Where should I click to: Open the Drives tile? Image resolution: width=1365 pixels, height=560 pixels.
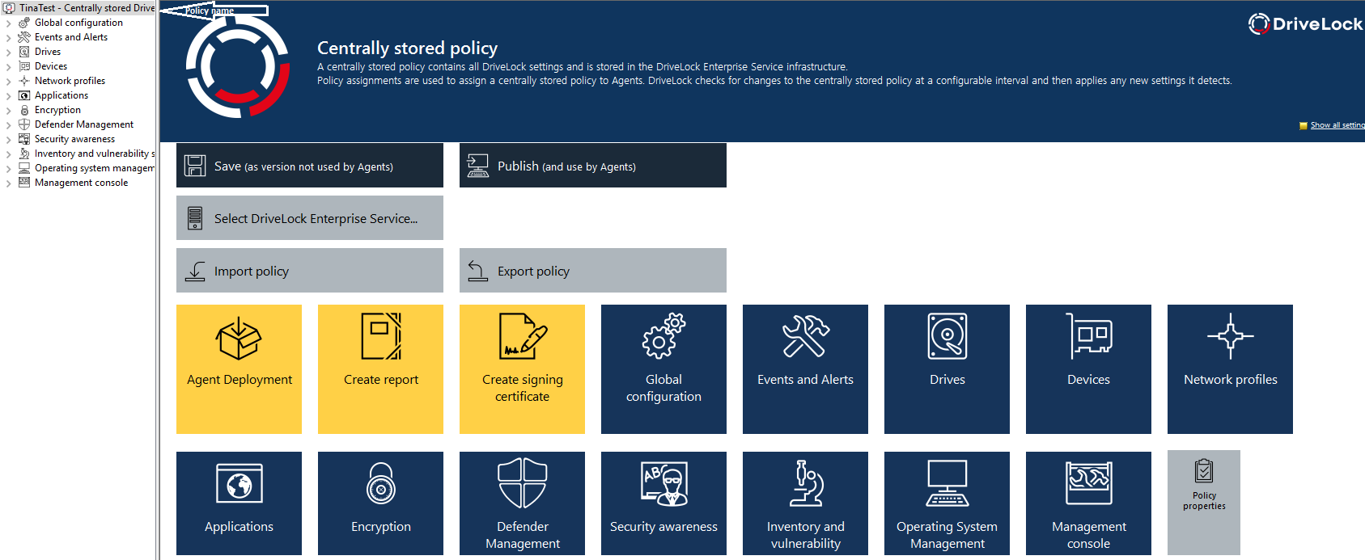pyautogui.click(x=947, y=368)
